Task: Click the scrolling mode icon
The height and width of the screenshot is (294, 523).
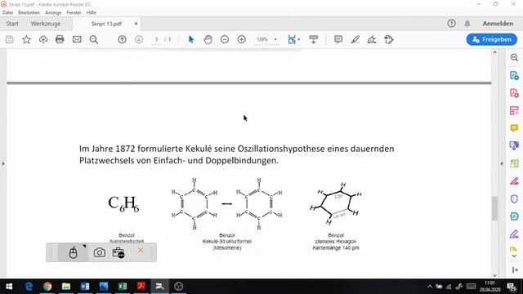Action: pyautogui.click(x=314, y=40)
